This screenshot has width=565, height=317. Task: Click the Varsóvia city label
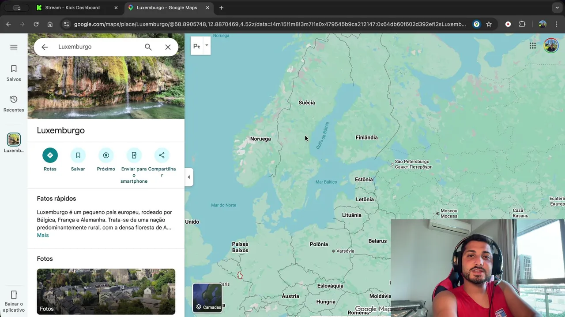tap(345, 251)
